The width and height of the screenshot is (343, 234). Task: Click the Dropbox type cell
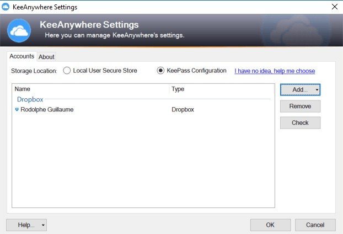pyautogui.click(x=183, y=109)
